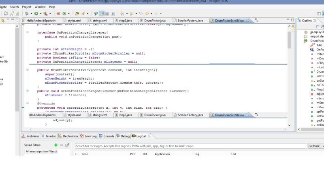Click the yellow Back navigation arrow

(x=147, y=13)
